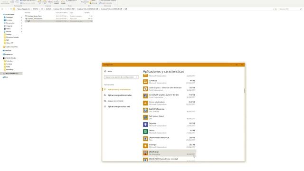Open Mapas sin conexión settings page
The image size is (304, 171).
pyautogui.click(x=115, y=101)
